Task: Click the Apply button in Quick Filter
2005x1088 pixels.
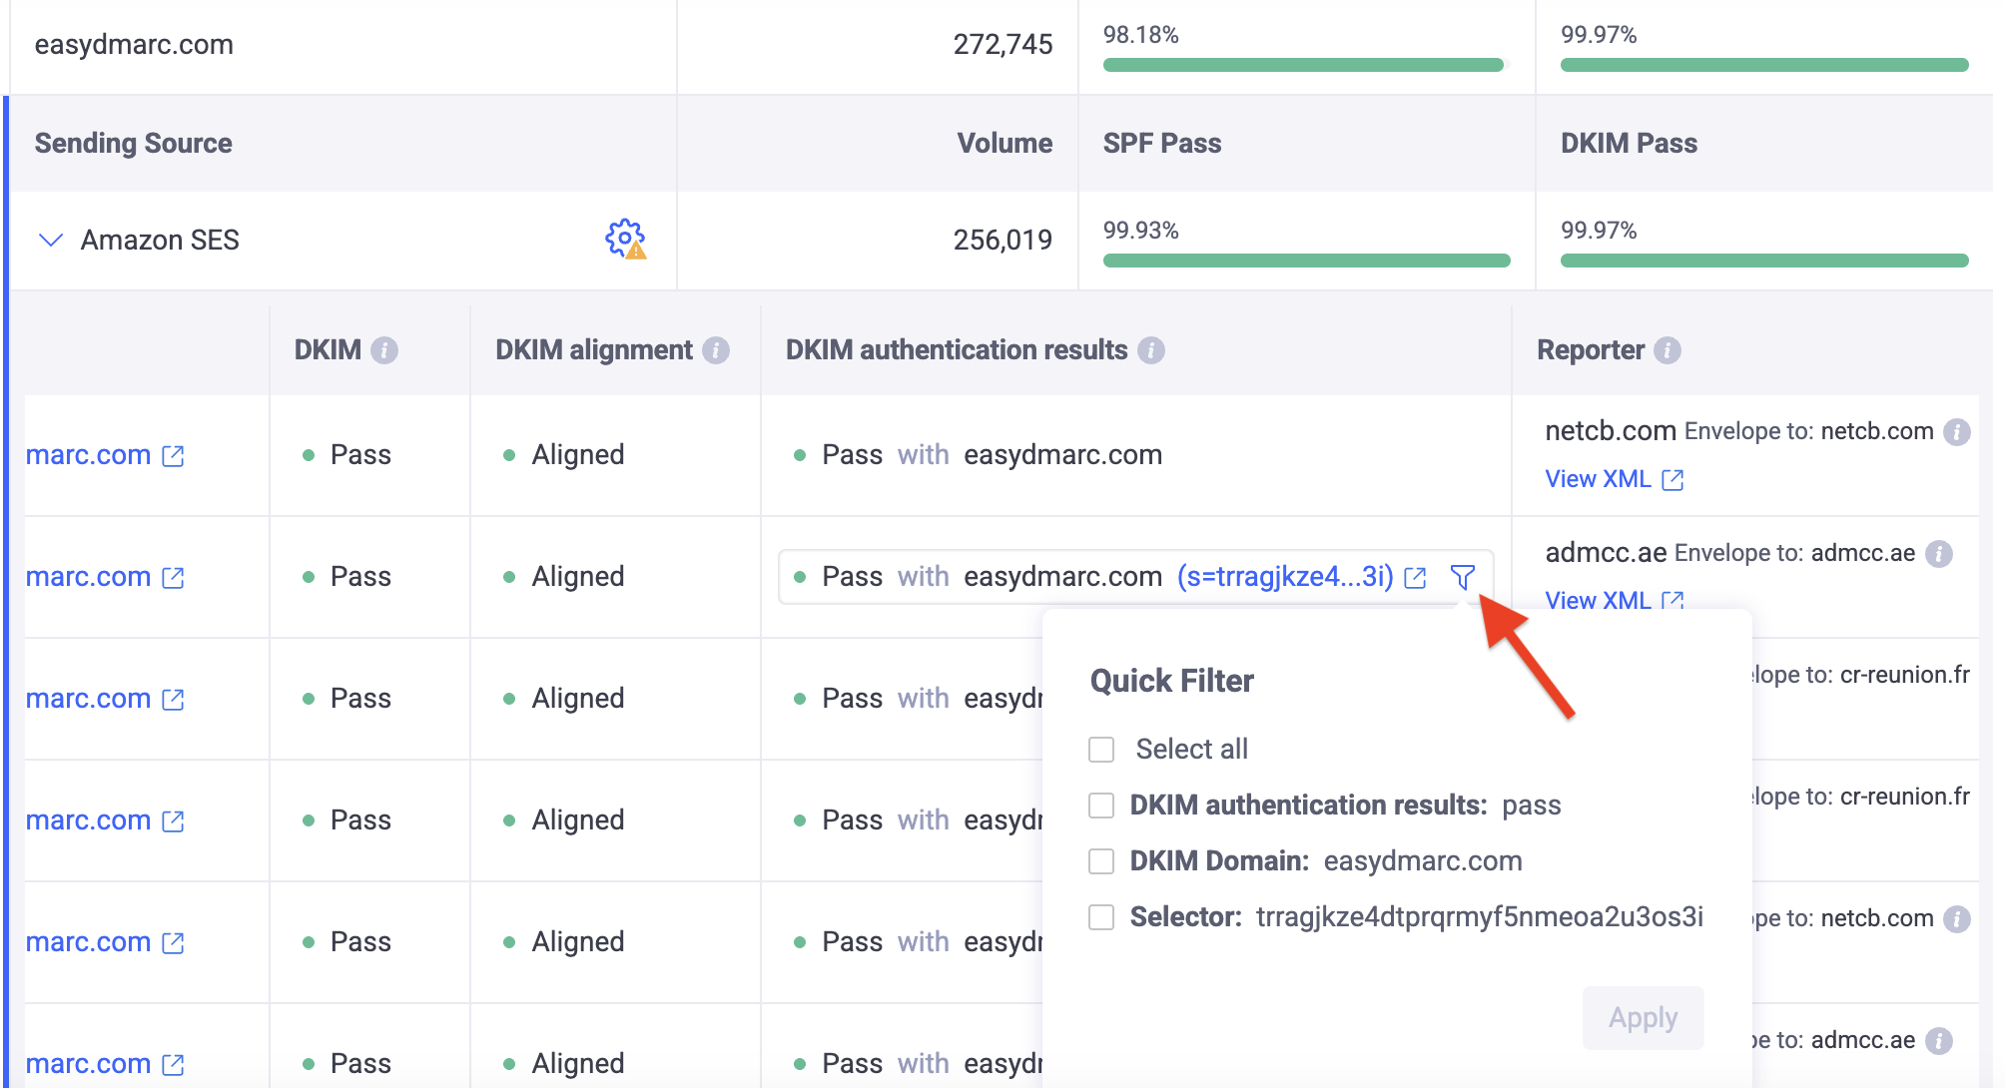Action: pyautogui.click(x=1644, y=1018)
